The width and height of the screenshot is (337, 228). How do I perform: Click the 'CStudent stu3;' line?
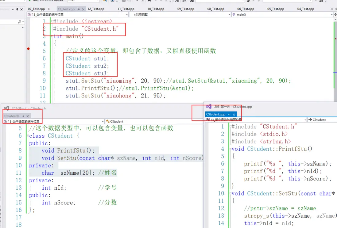[87, 73]
